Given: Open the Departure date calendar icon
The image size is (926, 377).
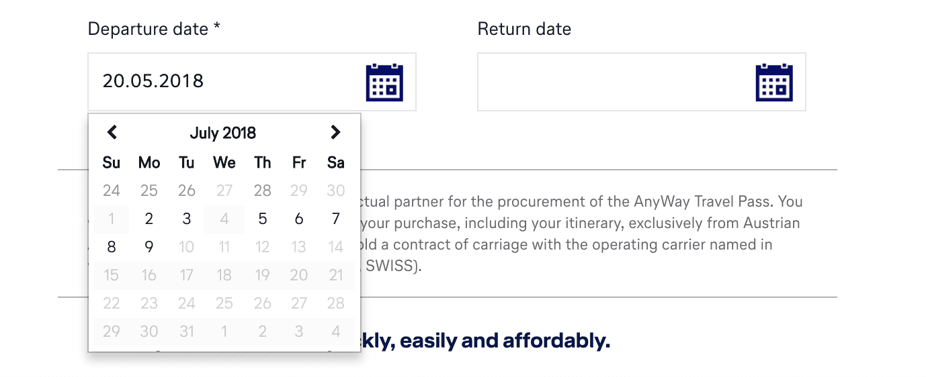Looking at the screenshot, I should pyautogui.click(x=384, y=83).
